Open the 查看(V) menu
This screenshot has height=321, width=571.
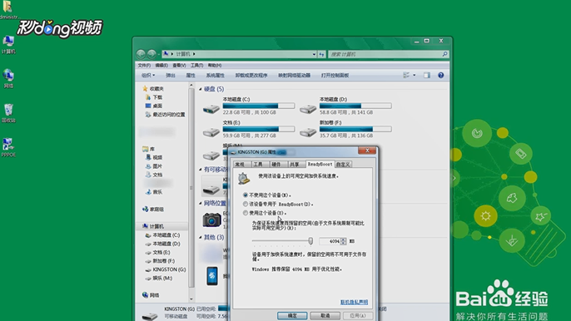179,66
